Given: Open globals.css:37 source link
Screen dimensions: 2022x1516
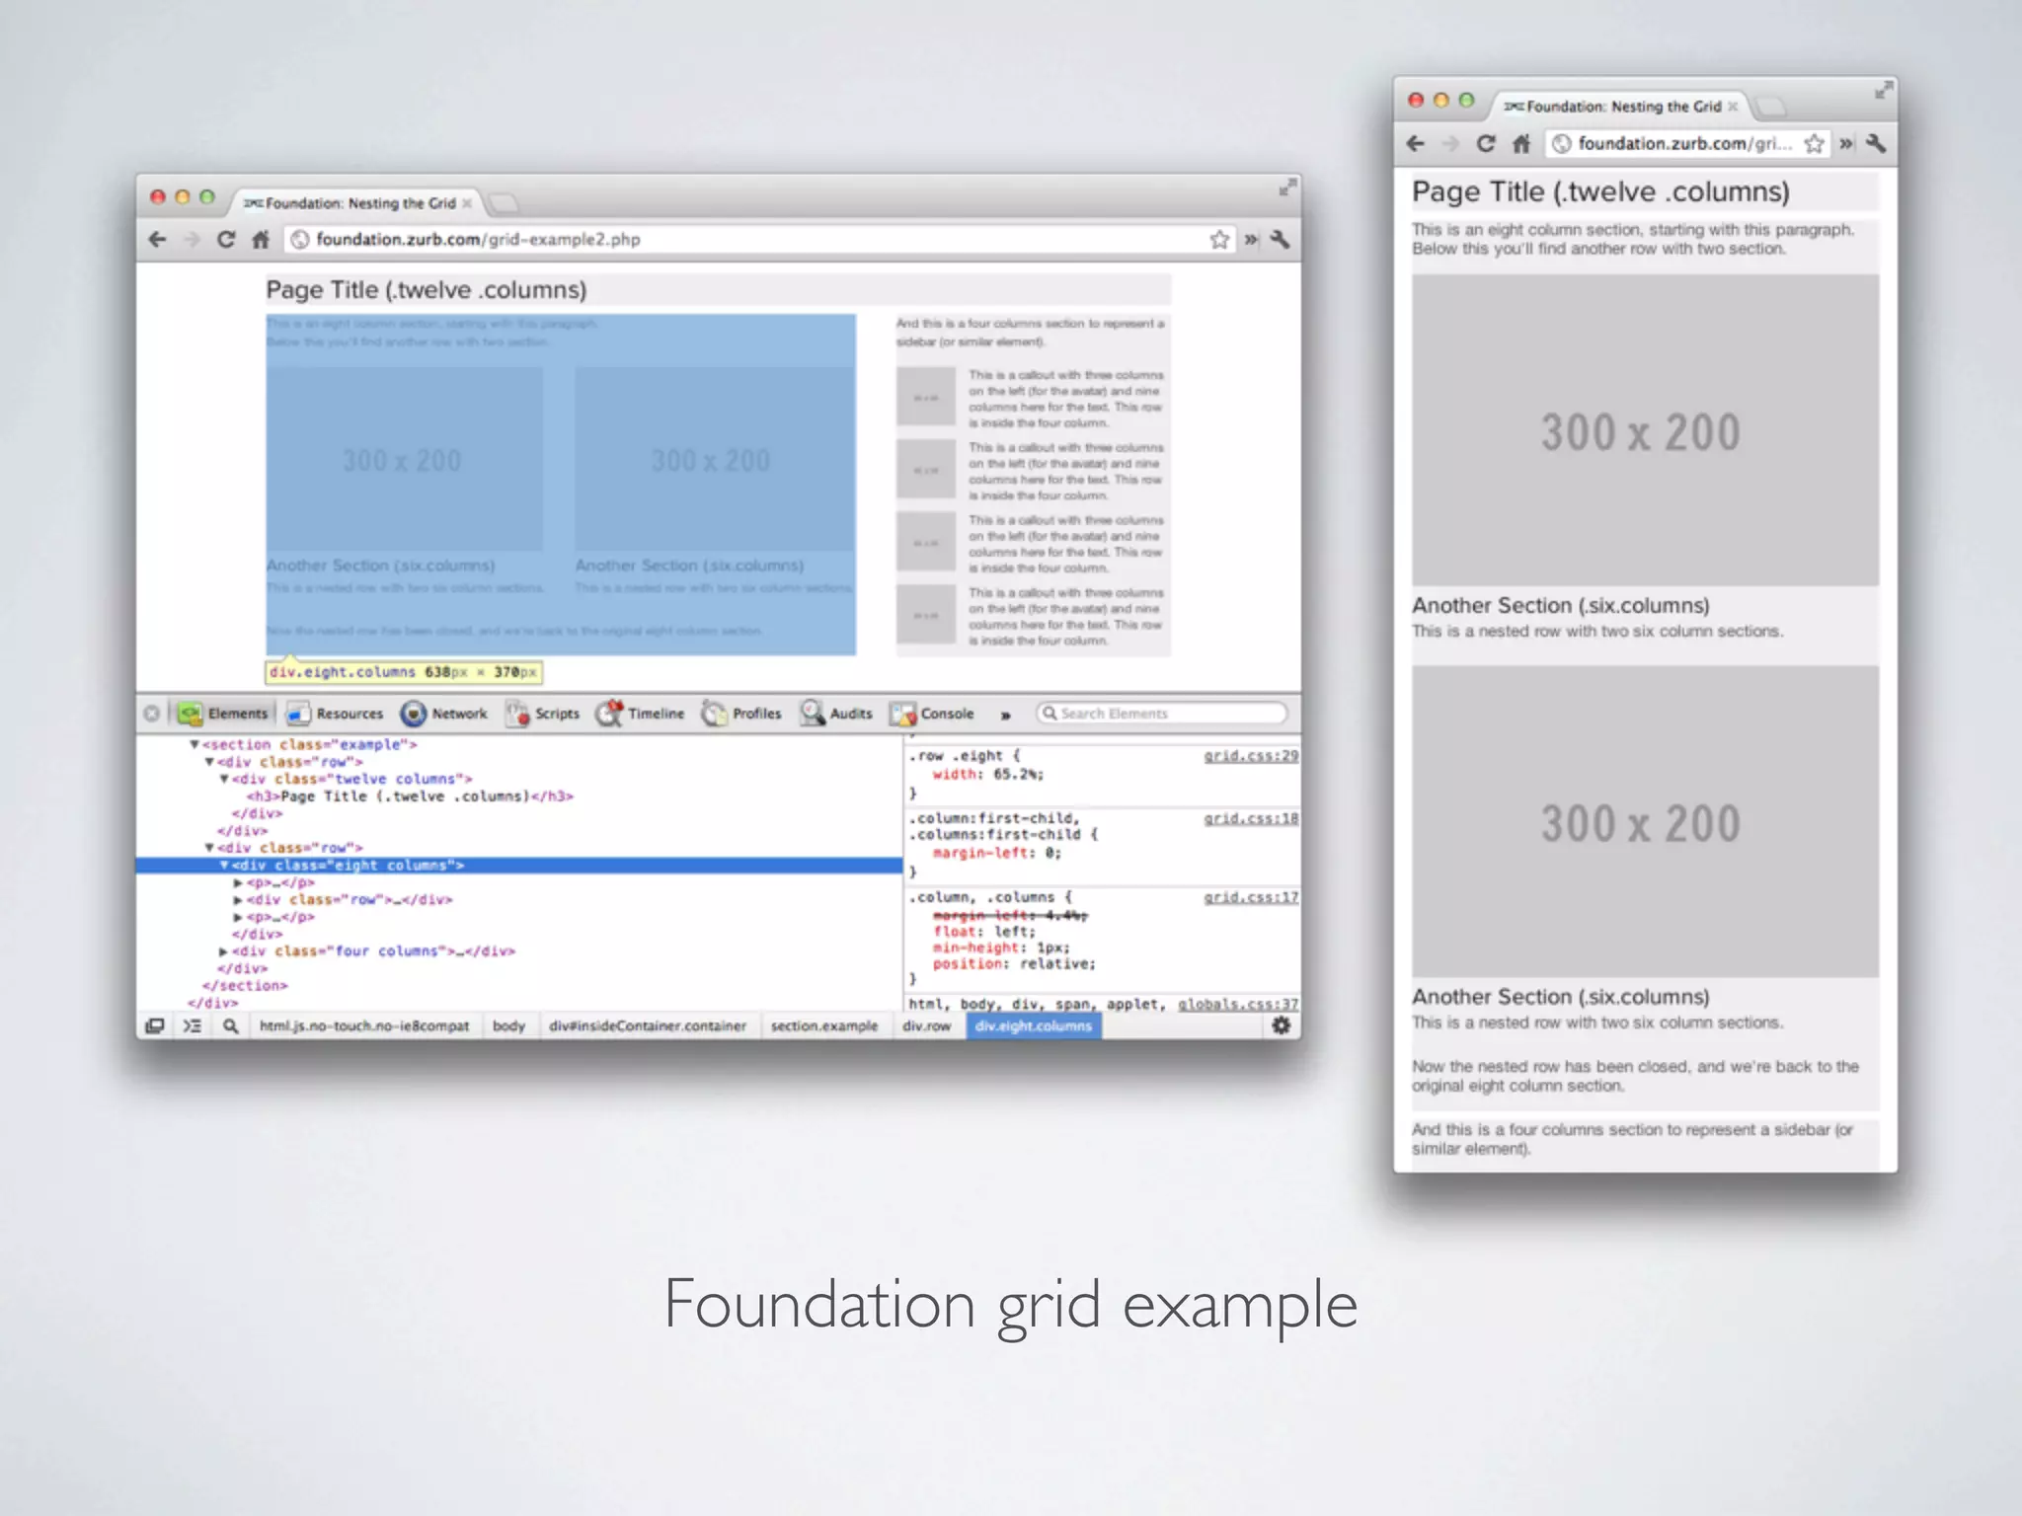Looking at the screenshot, I should (x=1238, y=1004).
